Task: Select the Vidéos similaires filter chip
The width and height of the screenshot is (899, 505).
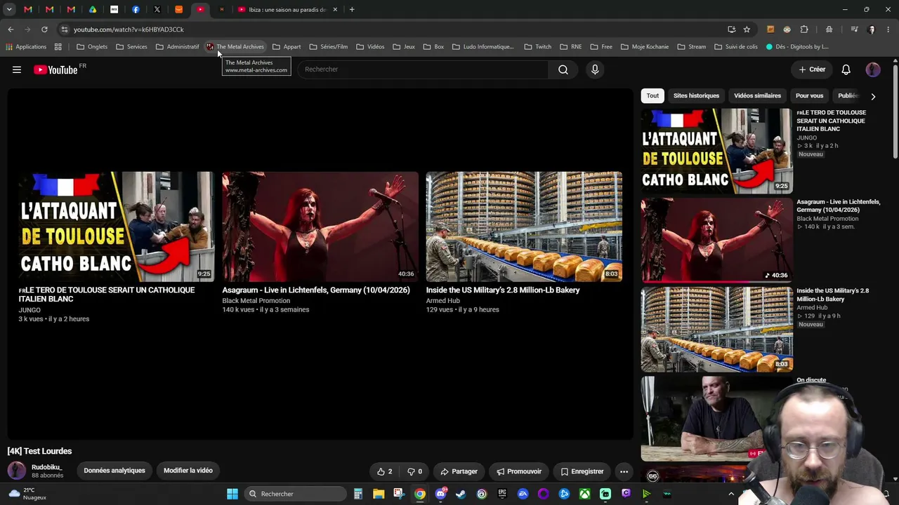Action: pos(757,95)
